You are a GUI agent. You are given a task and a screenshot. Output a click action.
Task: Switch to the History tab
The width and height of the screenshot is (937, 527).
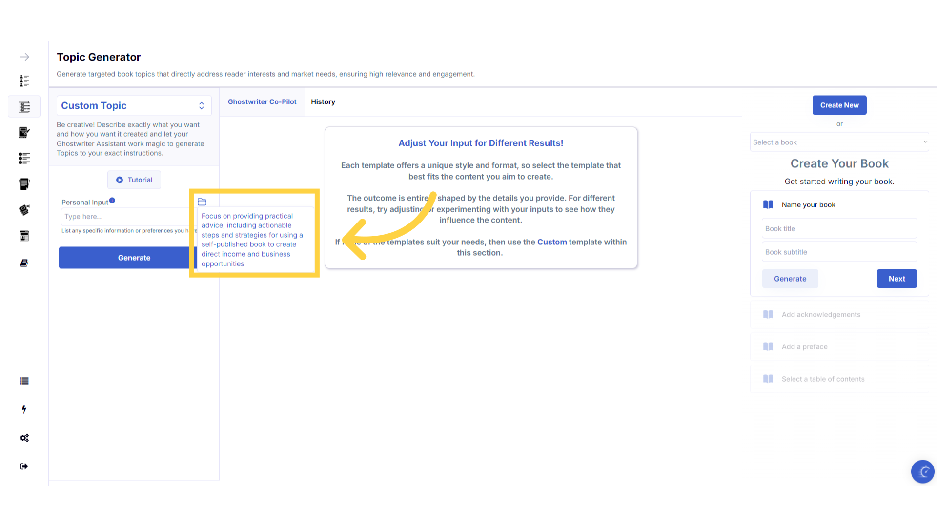323,102
